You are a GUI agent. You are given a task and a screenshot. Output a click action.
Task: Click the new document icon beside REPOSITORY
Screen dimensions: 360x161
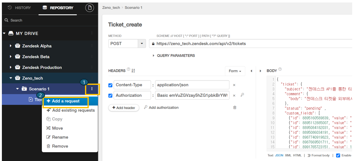(90, 8)
